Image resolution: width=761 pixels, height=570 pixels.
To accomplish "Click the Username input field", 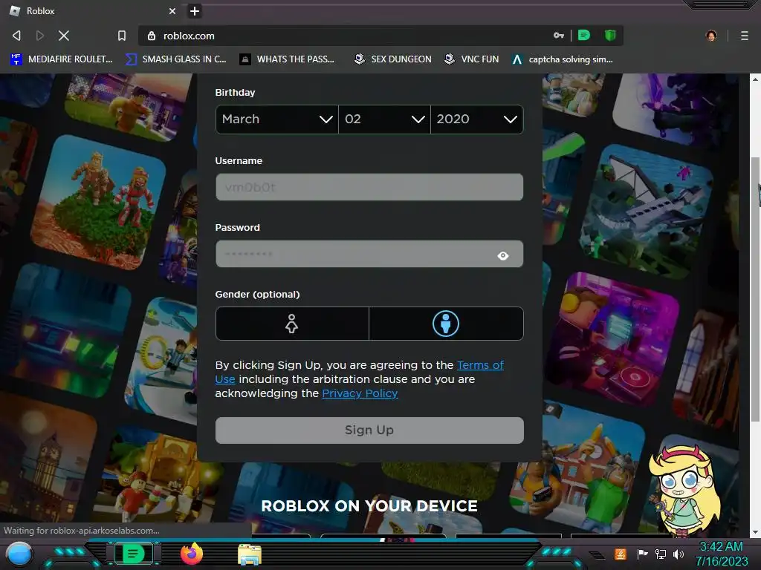I will tap(369, 187).
